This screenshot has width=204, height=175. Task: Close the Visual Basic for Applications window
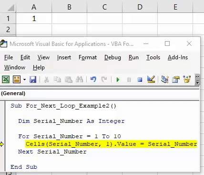(189, 44)
